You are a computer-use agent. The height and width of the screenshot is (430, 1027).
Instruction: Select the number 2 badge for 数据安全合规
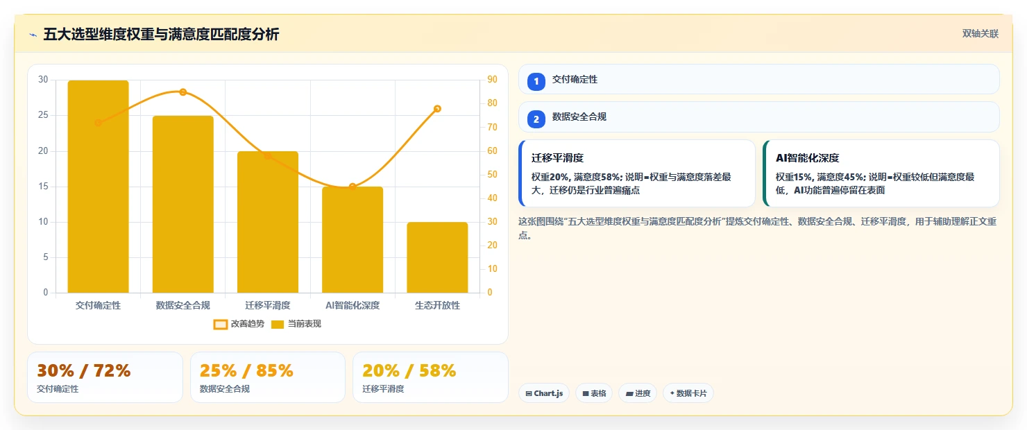click(x=536, y=119)
